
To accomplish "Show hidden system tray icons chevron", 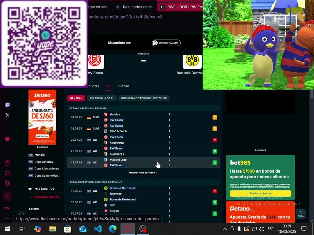I will click(x=225, y=229).
